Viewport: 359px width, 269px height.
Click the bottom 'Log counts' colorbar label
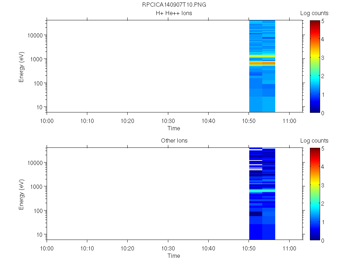[x=314, y=141]
